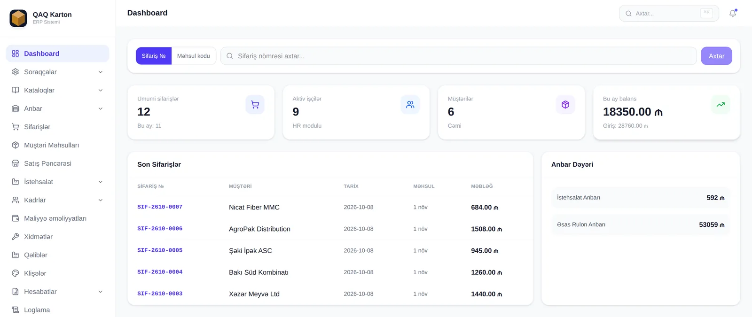Click the Sifarişlər cart icon in sidebar
Viewport: 752px width, 317px height.
click(16, 127)
